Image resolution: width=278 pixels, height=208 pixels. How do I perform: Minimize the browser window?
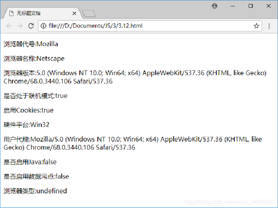click(232, 6)
